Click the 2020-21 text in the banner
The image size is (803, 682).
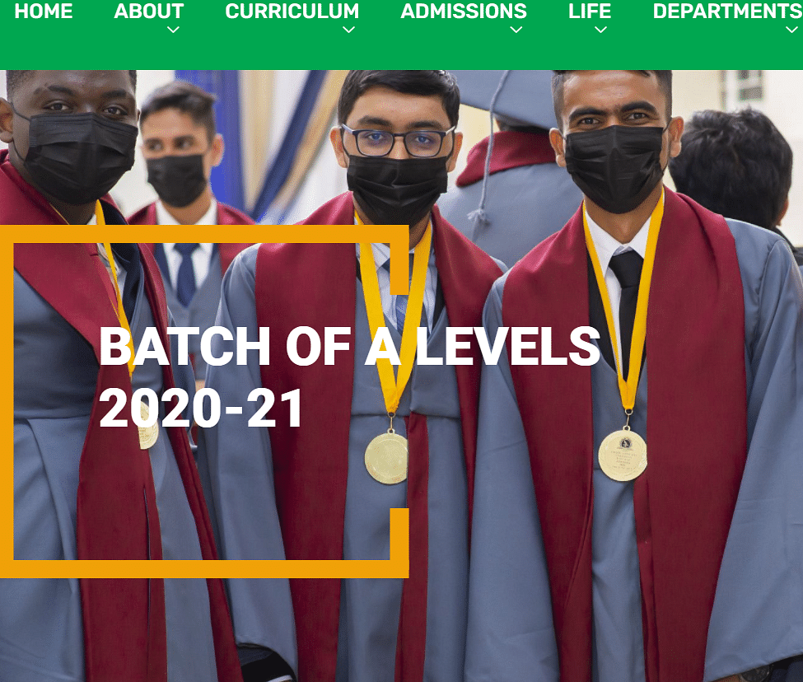(x=201, y=408)
